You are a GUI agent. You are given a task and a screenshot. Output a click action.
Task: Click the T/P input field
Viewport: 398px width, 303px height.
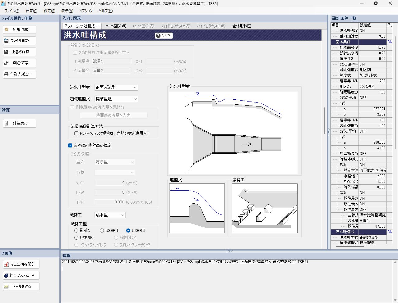point(110,202)
